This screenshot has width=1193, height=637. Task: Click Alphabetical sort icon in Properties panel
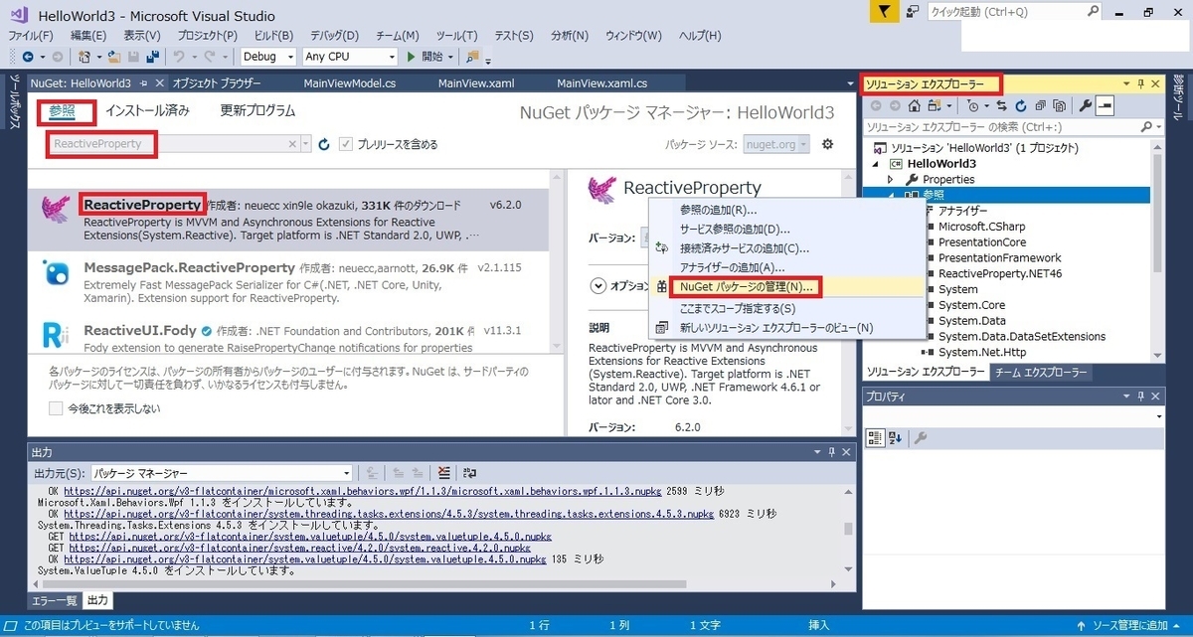coord(894,437)
